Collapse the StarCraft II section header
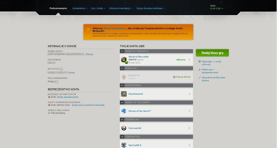Screen dimensions: 277x148 [122, 137]
